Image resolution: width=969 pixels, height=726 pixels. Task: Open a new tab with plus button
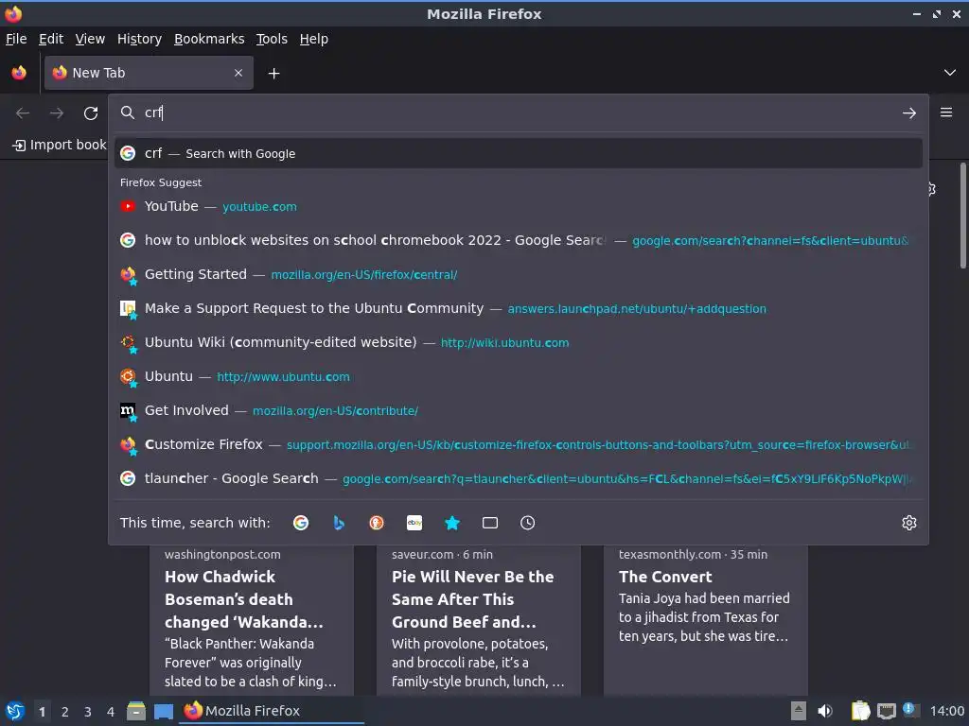[x=273, y=74]
